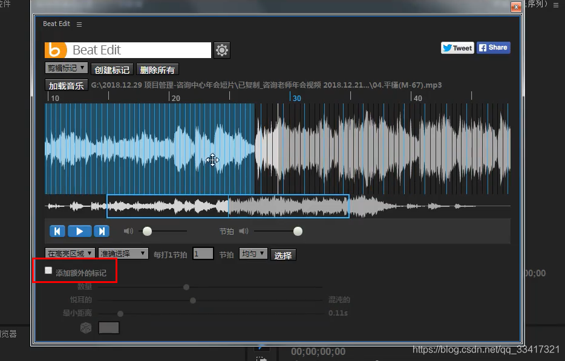This screenshot has height=361, width=565.
Task: Click the random dice icon
Action: pos(86,328)
